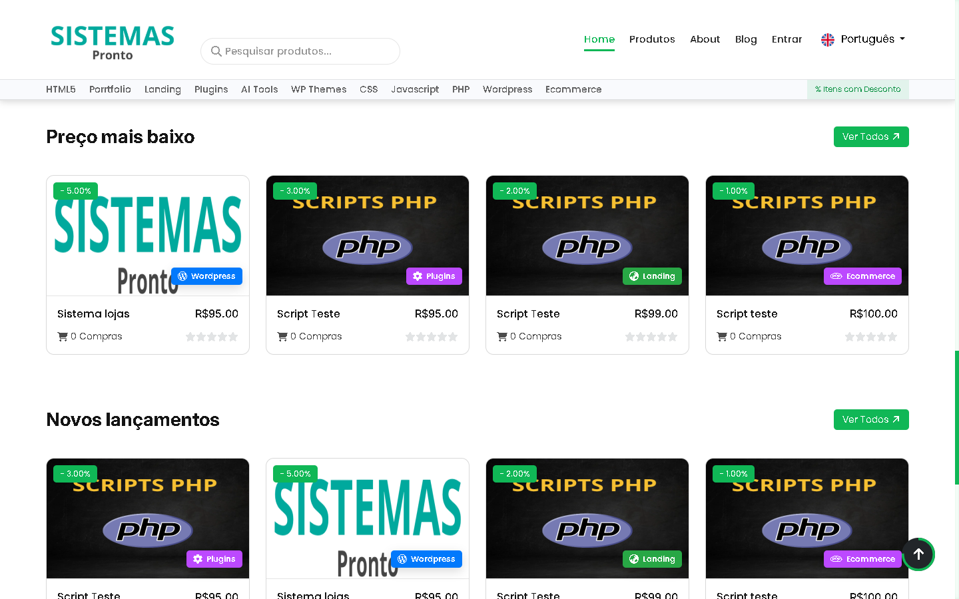The height and width of the screenshot is (599, 959).
Task: Click the scroll-to-top arrow button
Action: click(918, 554)
